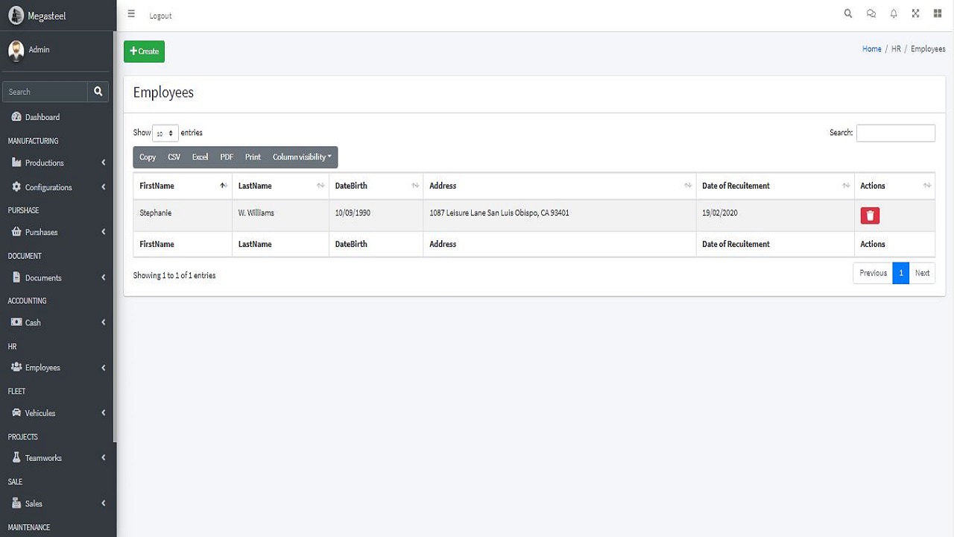This screenshot has width=954, height=537.
Task: Click the sidebar search magnifier button
Action: [x=98, y=92]
